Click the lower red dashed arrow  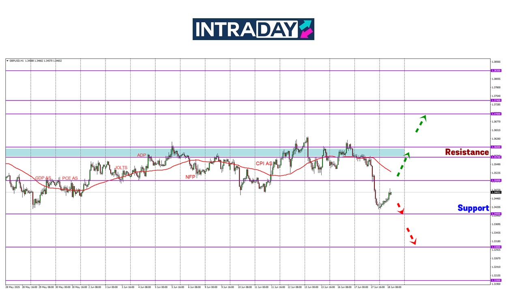pyautogui.click(x=411, y=236)
